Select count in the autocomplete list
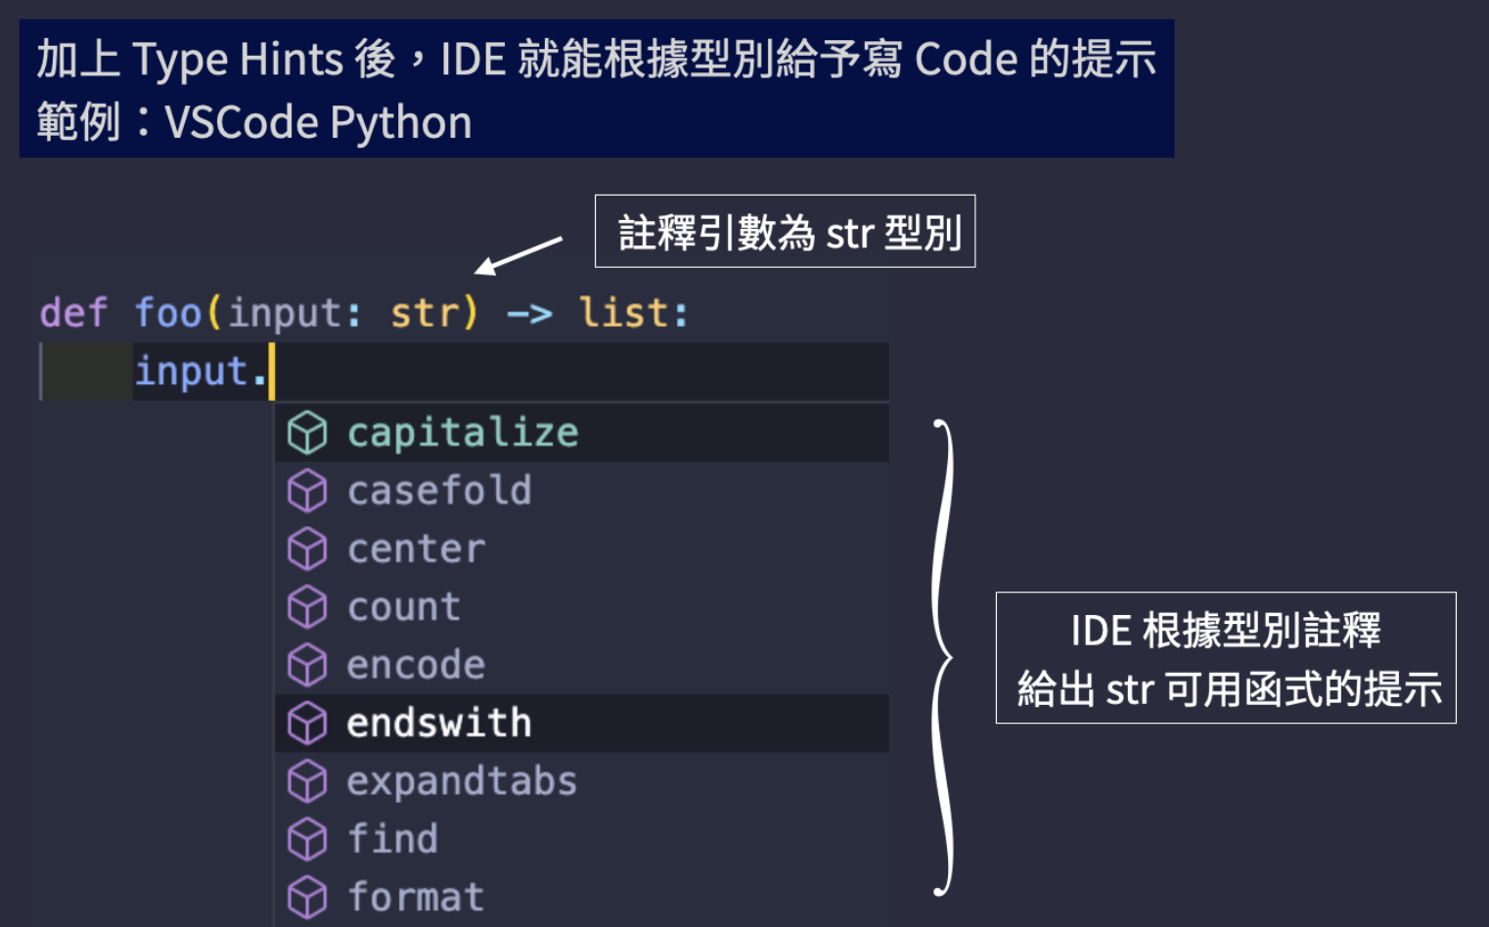The image size is (1489, 927). (582, 607)
